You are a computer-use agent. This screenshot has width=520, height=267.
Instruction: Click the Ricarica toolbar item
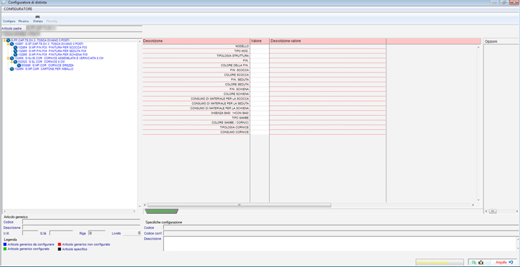(24, 21)
